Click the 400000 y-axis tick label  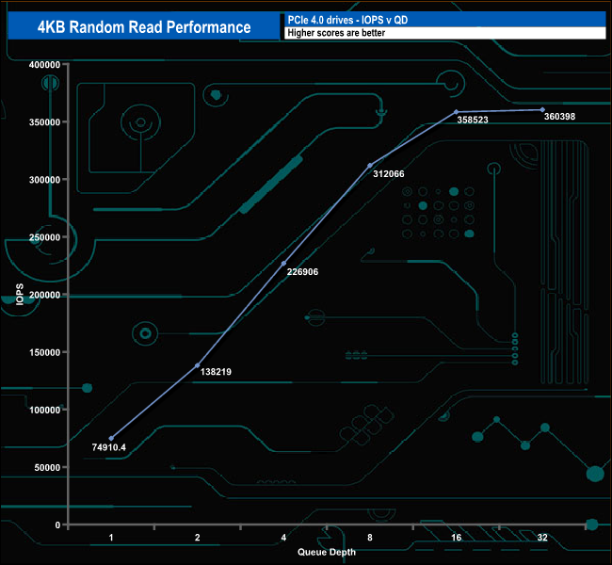click(x=44, y=65)
